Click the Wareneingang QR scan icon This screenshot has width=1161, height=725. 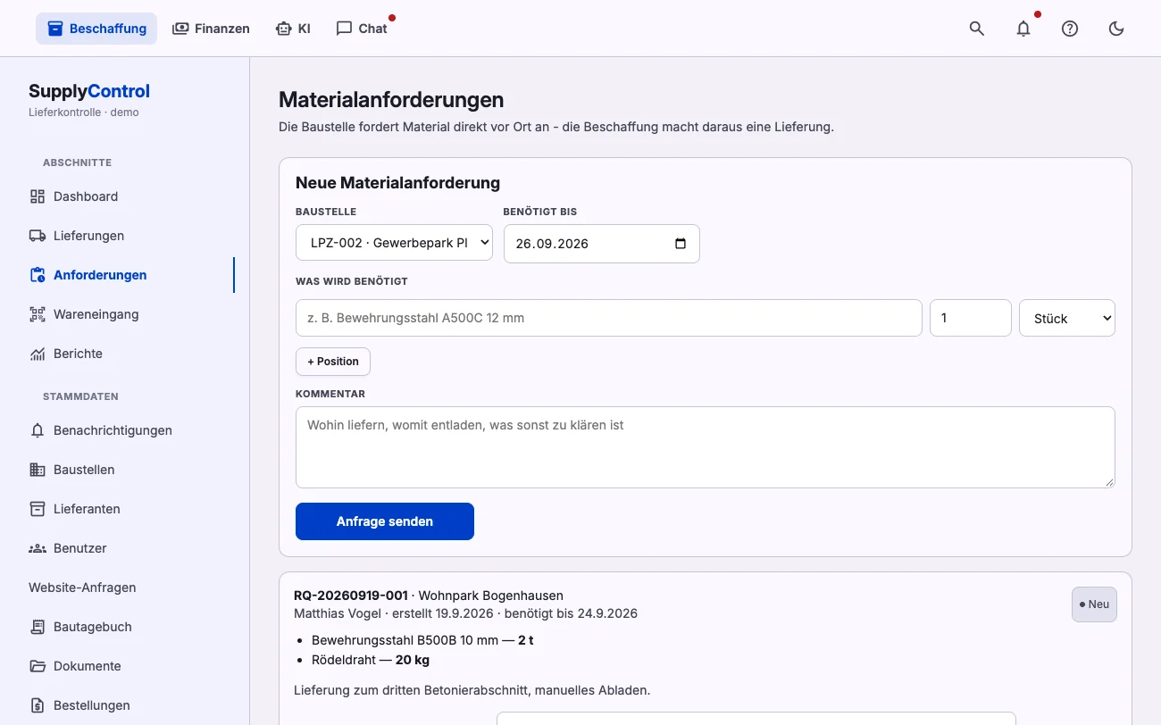click(x=38, y=314)
